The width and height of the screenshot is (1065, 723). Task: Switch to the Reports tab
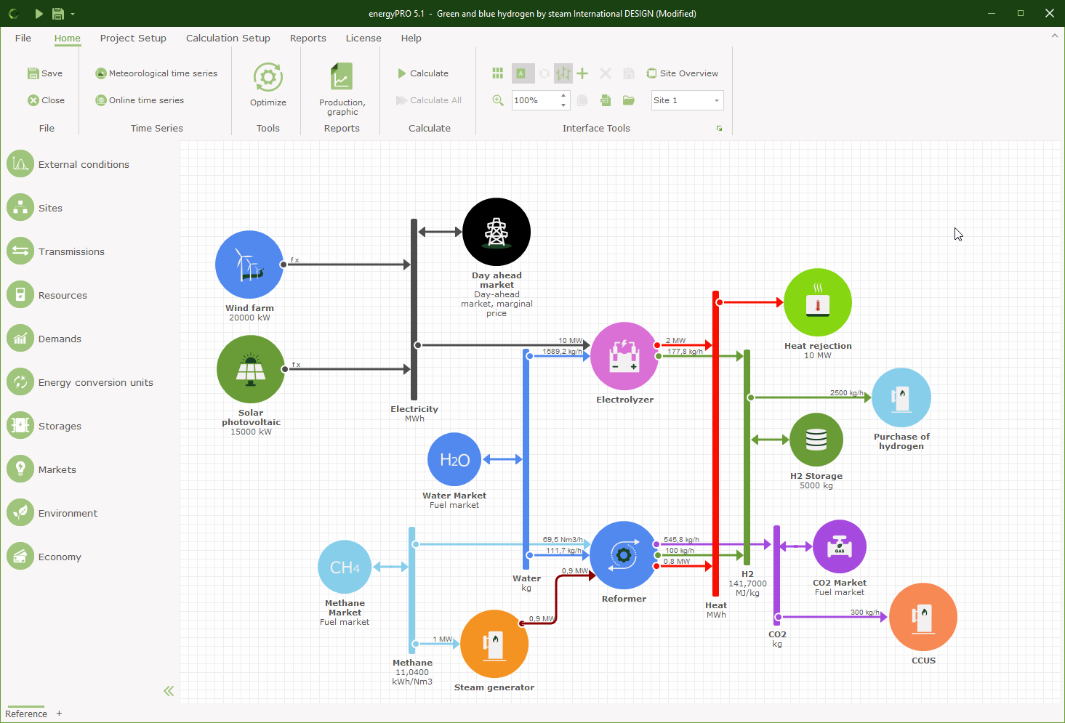308,38
